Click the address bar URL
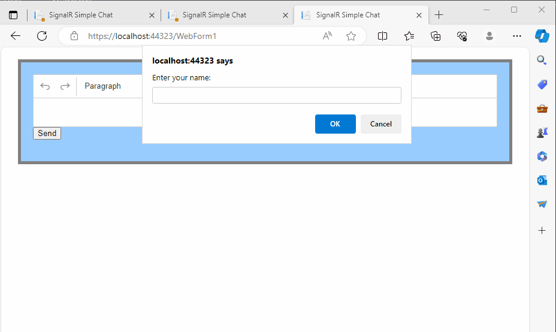Viewport: 556px width, 332px height. pyautogui.click(x=152, y=36)
